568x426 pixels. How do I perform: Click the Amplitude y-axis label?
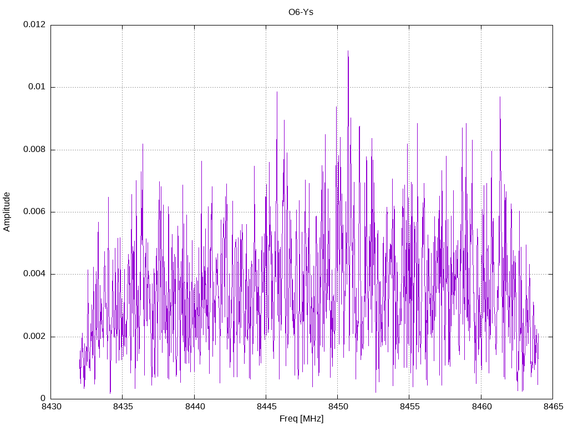[7, 212]
